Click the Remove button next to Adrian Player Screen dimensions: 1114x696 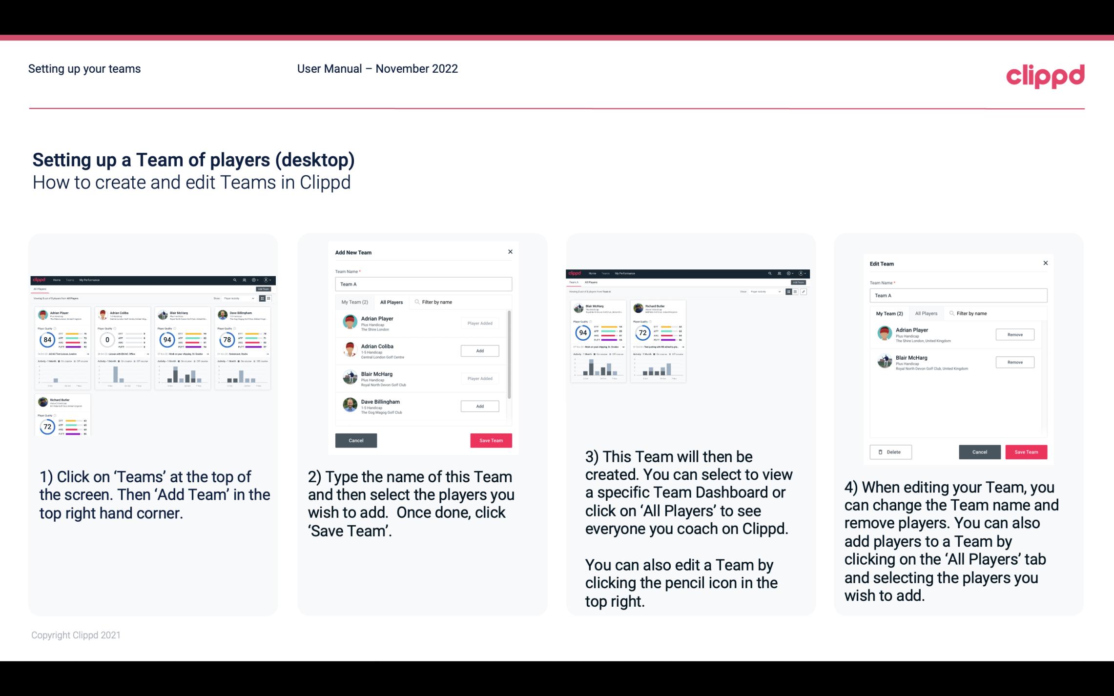pyautogui.click(x=1014, y=335)
